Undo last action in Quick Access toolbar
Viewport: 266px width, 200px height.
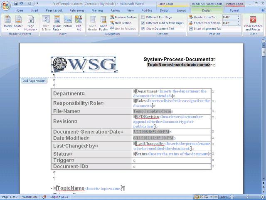[x=21, y=3]
